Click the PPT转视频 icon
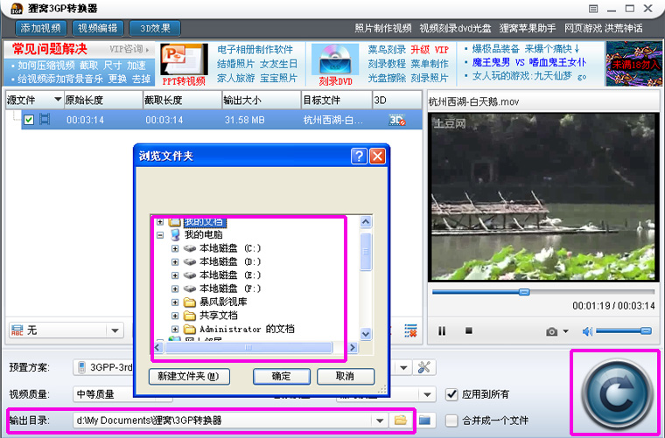The width and height of the screenshot is (665, 438). pos(184,60)
